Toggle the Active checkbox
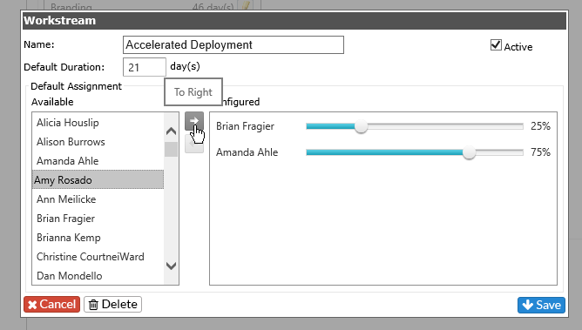This screenshot has width=582, height=330. [x=496, y=45]
